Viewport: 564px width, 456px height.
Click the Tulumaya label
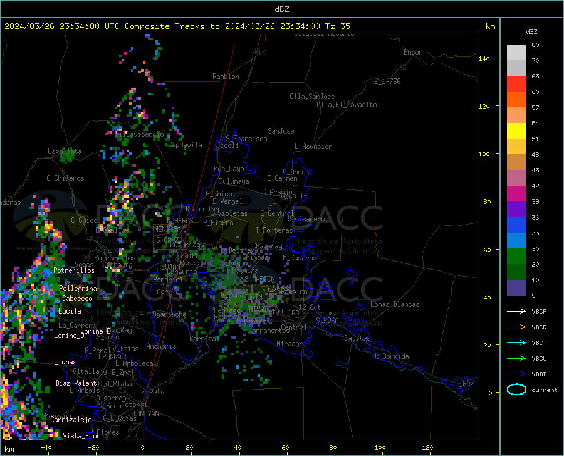coord(234,181)
